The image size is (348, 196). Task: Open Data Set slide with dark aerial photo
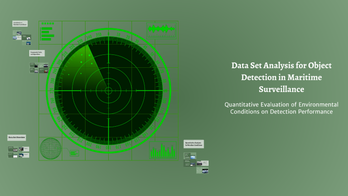click(24, 149)
